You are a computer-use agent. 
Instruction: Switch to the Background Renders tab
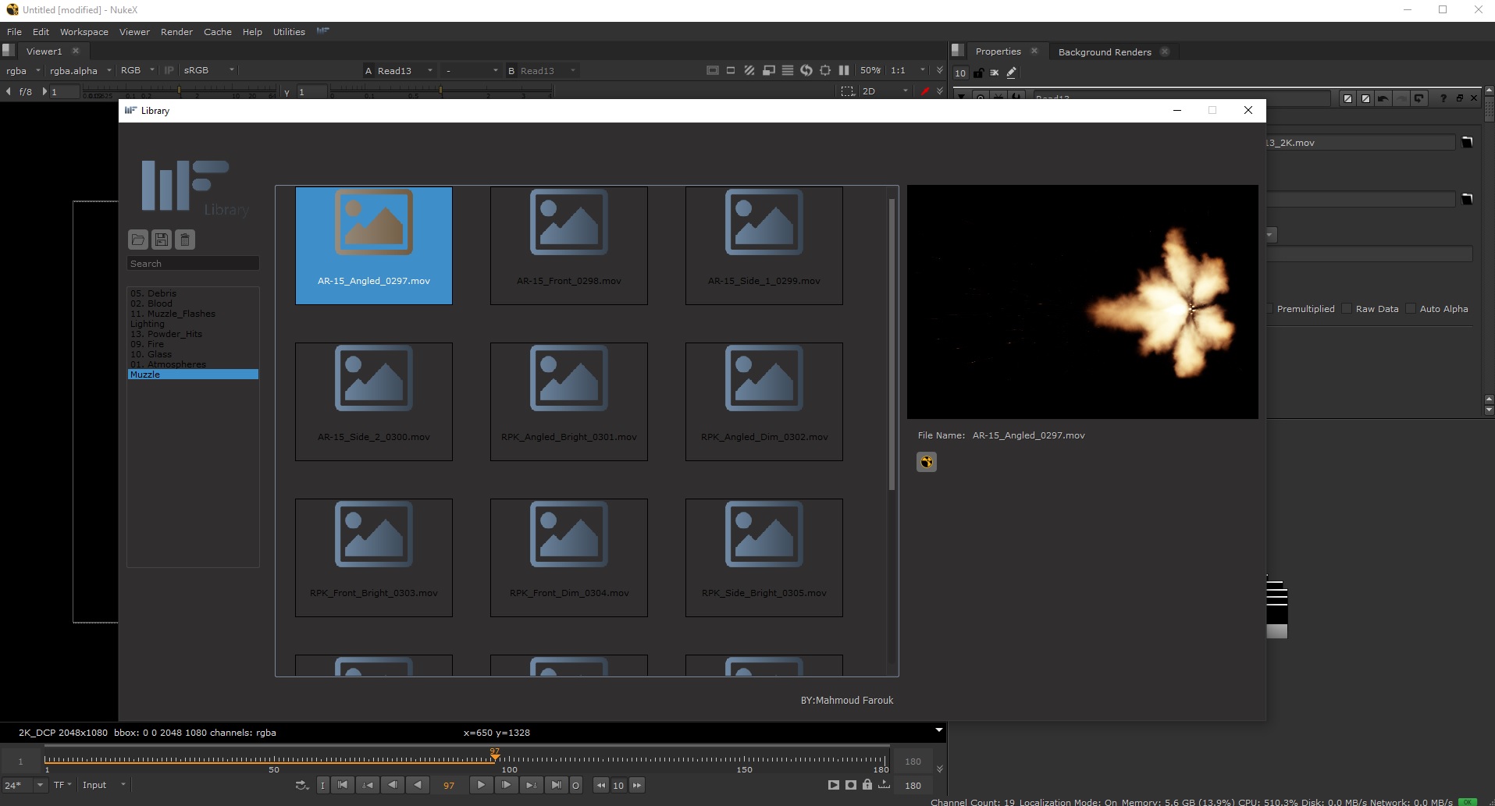1104,52
